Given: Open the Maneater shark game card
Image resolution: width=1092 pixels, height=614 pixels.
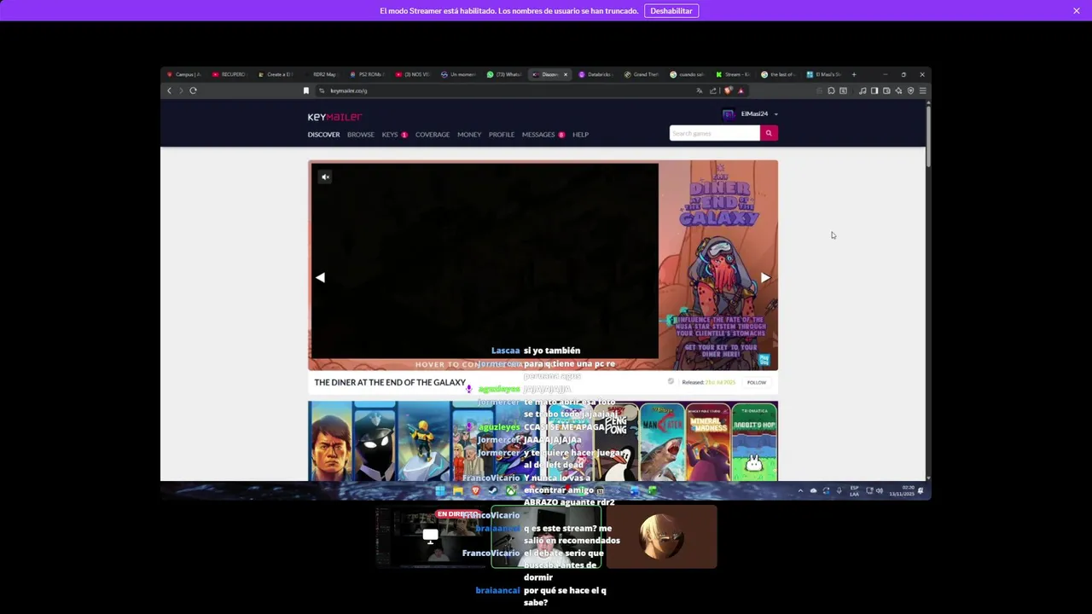Looking at the screenshot, I should 662,443.
